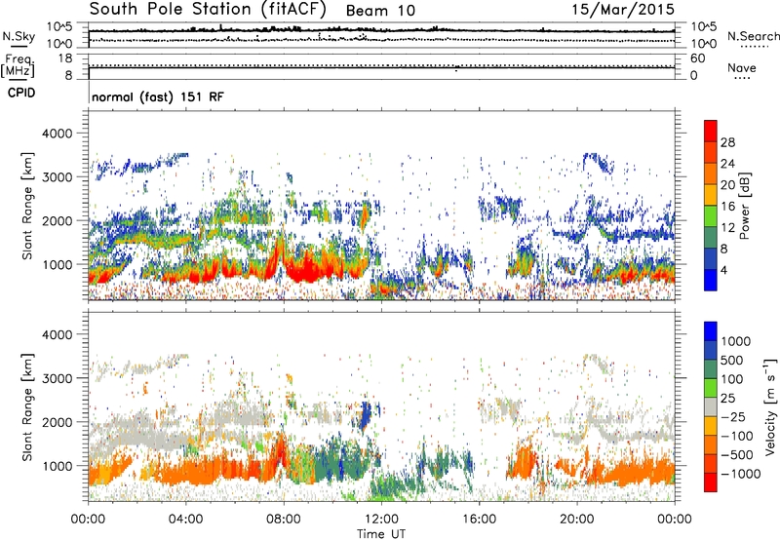Click the "04:00" time axis label
The width and height of the screenshot is (780, 540).
pyautogui.click(x=185, y=520)
